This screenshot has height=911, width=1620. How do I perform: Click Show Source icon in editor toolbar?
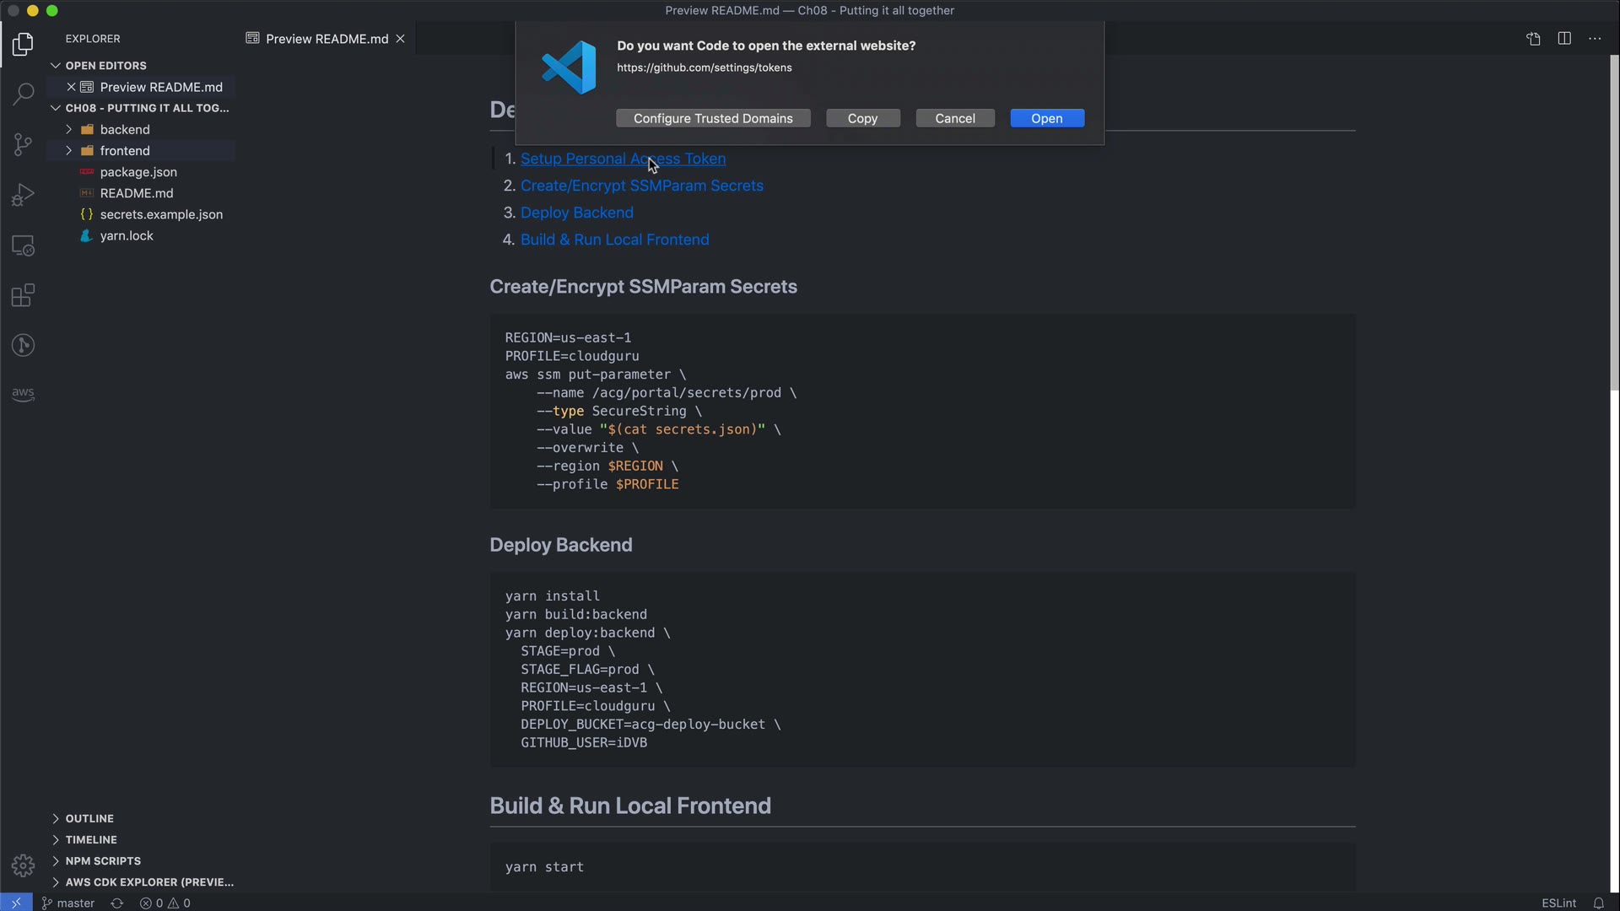tap(1533, 39)
